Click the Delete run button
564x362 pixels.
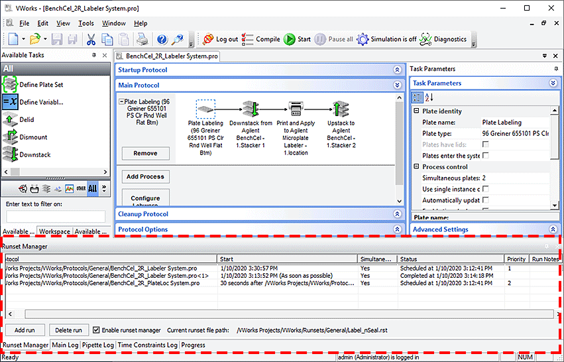[68, 330]
